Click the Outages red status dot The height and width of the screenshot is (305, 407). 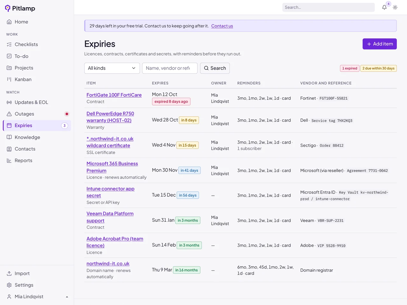pyautogui.click(x=67, y=114)
